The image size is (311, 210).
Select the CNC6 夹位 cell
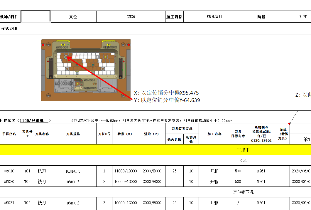[x=131, y=16]
